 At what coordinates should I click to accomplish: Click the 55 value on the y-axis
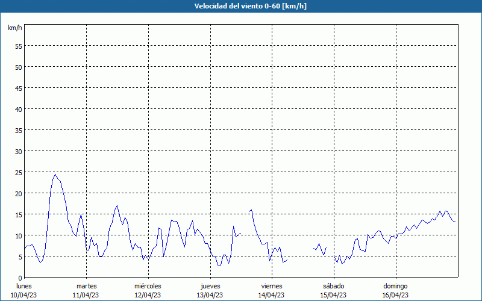click(x=19, y=46)
